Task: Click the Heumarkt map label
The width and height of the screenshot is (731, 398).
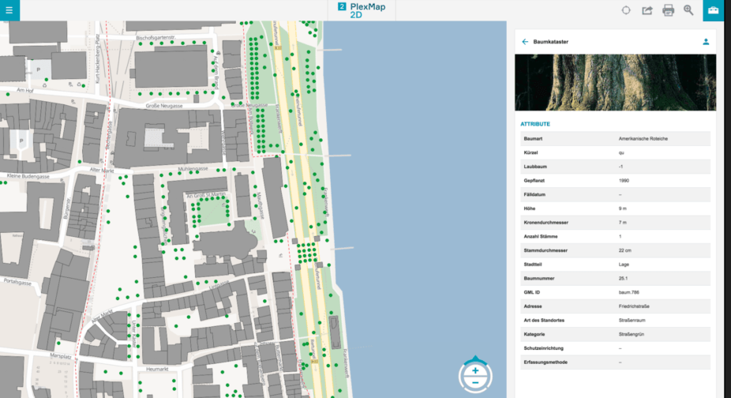Action: pos(157,369)
